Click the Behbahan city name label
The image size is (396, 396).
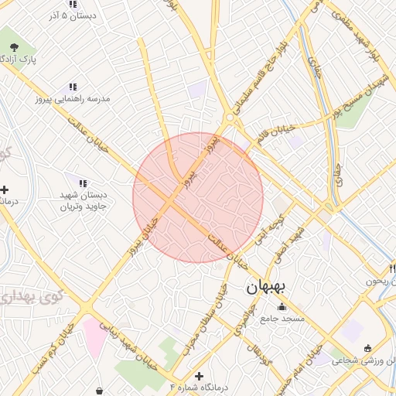265,288
